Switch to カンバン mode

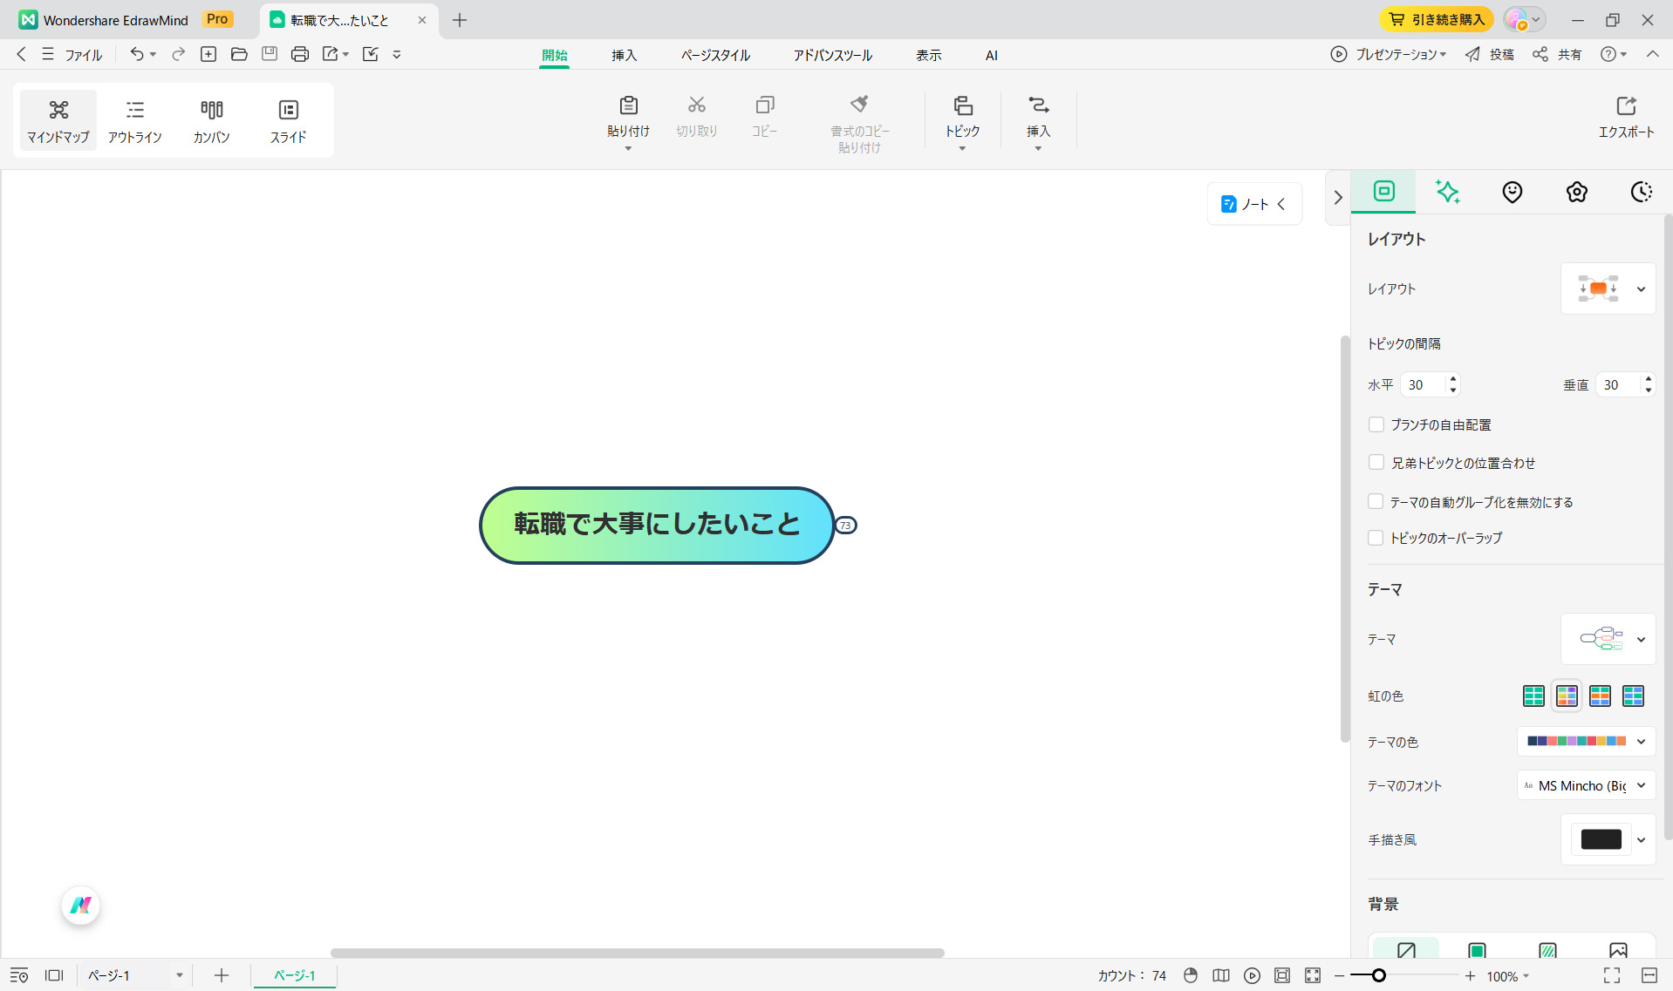pos(211,119)
